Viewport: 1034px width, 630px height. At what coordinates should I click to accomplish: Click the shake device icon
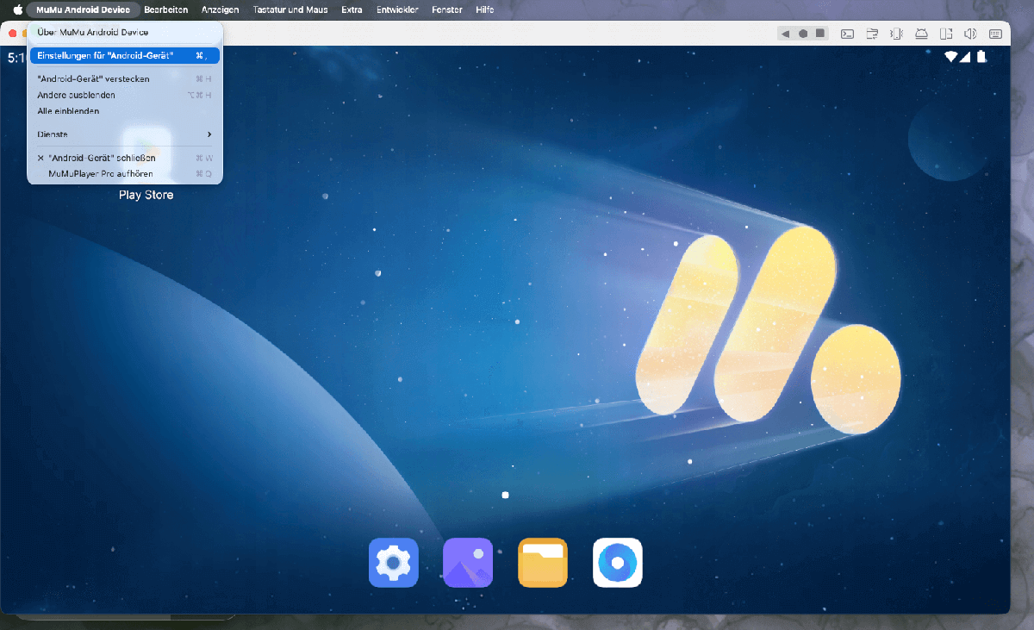click(x=896, y=33)
